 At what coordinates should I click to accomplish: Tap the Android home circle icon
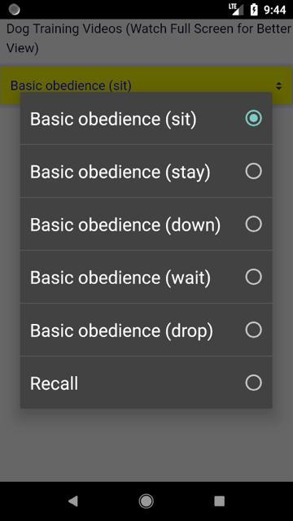146,501
